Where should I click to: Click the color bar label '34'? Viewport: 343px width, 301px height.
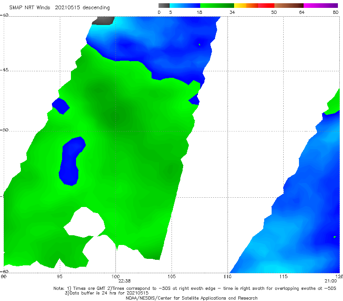coord(232,12)
